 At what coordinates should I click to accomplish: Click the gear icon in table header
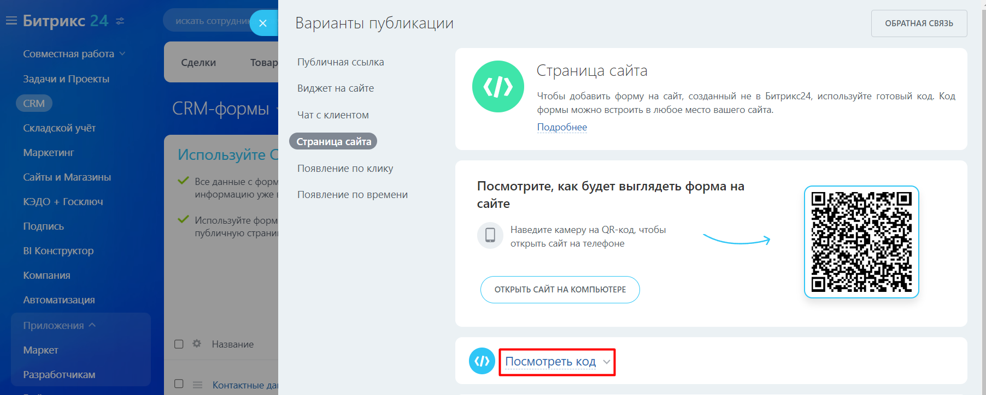coord(197,344)
